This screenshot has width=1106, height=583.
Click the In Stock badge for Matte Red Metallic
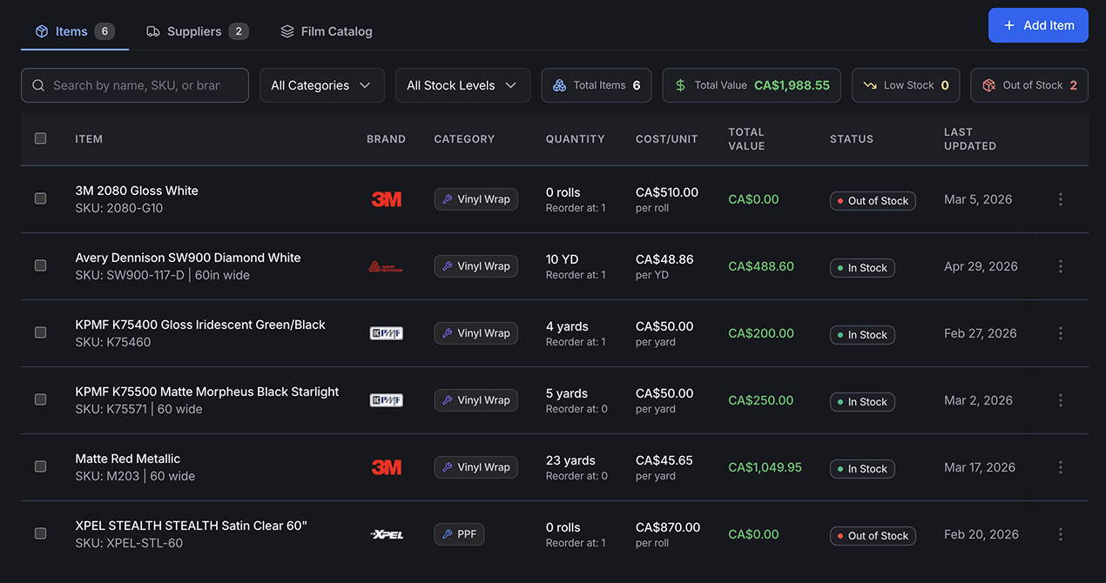pos(862,469)
